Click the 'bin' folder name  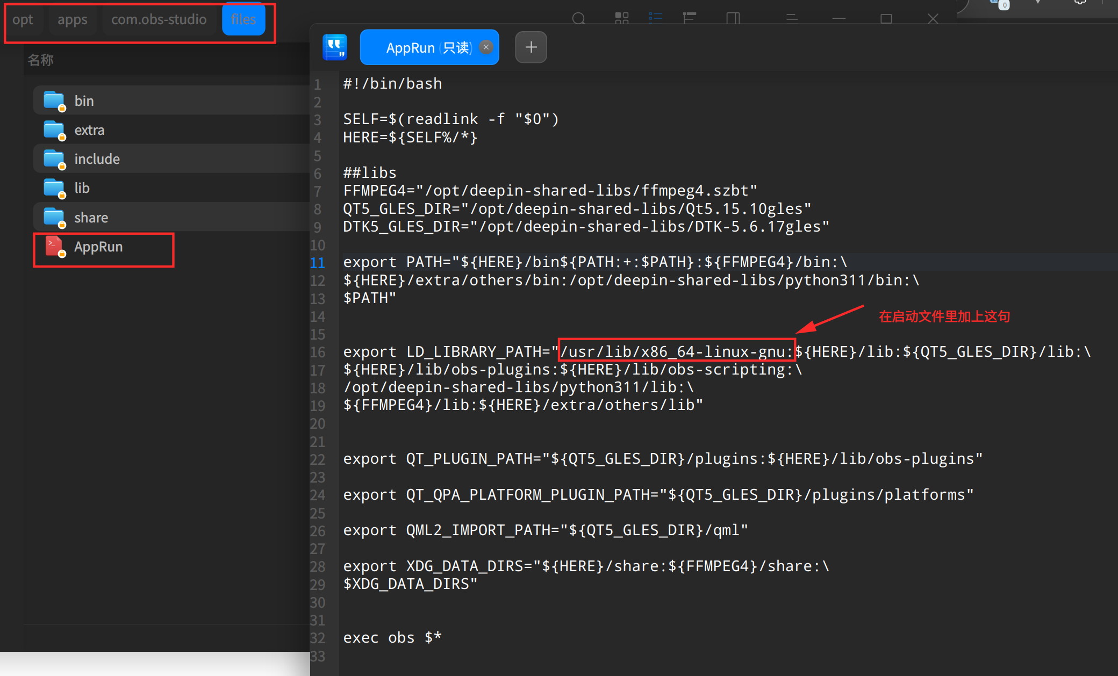pyautogui.click(x=84, y=101)
